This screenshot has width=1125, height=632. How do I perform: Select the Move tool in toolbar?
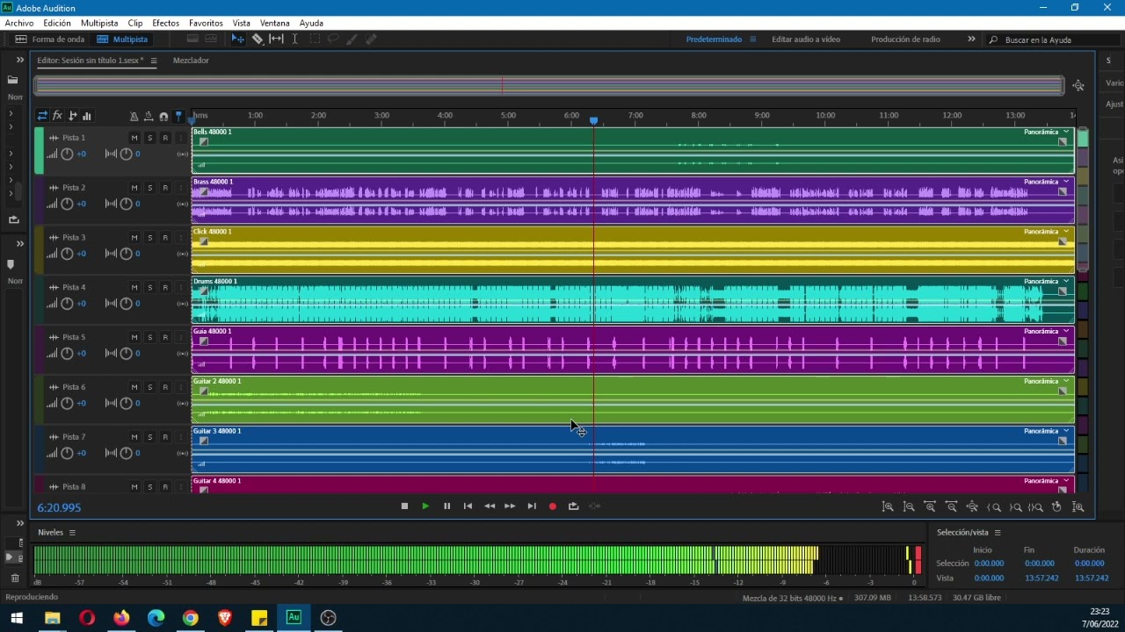(237, 39)
